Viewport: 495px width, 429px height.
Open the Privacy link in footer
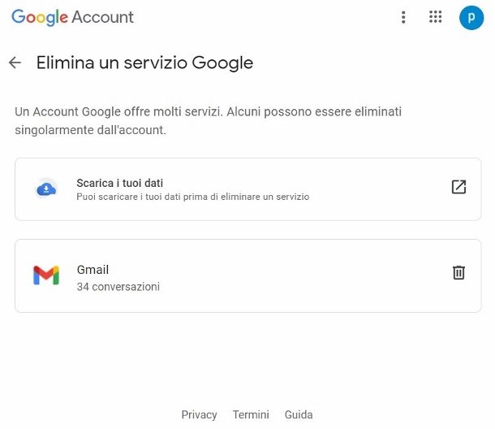(199, 414)
